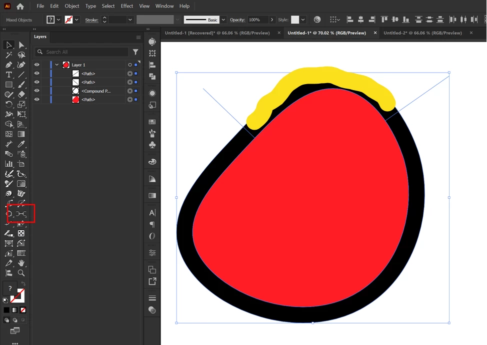Select the Gradient tool
The image size is (487, 345).
[21, 134]
